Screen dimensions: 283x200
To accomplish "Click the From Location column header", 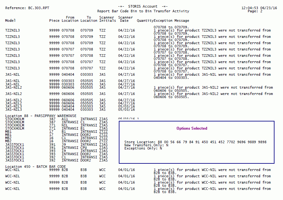I will tap(70, 19).
